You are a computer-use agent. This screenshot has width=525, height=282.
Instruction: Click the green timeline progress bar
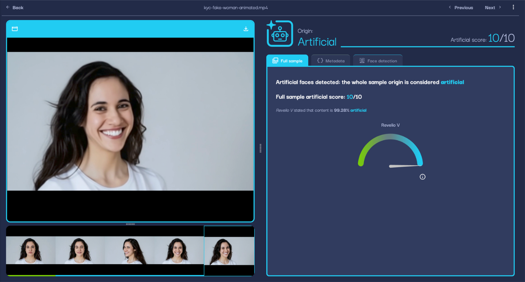click(31, 275)
